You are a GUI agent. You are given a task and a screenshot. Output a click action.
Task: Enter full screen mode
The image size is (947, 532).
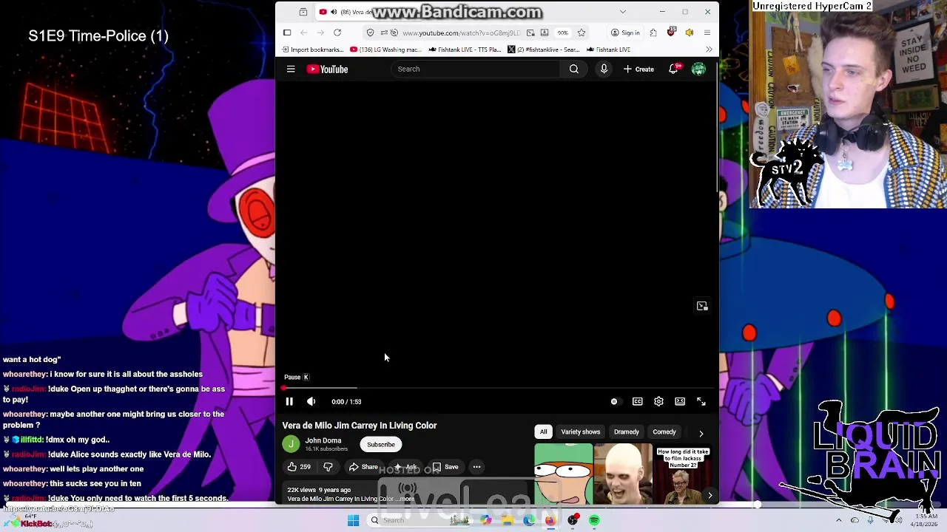(x=701, y=401)
